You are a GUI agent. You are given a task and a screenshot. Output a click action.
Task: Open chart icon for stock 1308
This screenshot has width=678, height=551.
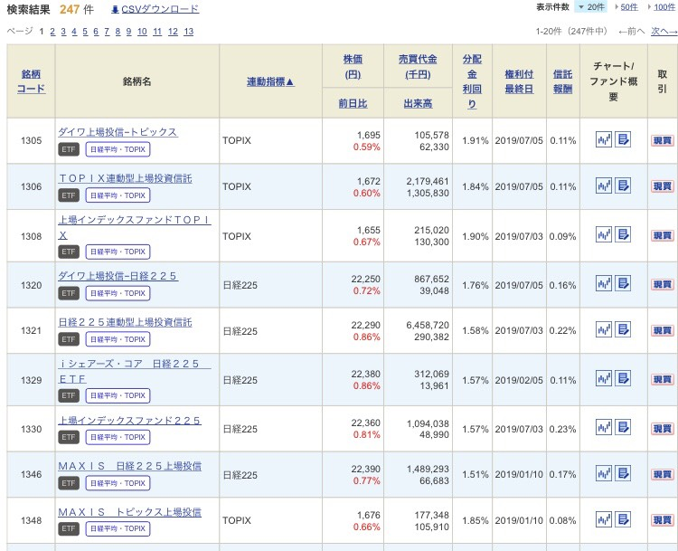pos(604,235)
